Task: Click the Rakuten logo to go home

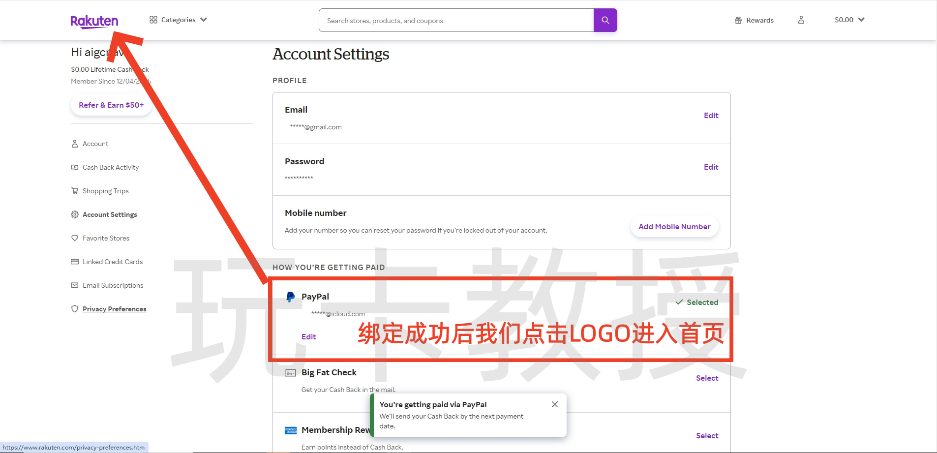Action: click(x=94, y=21)
